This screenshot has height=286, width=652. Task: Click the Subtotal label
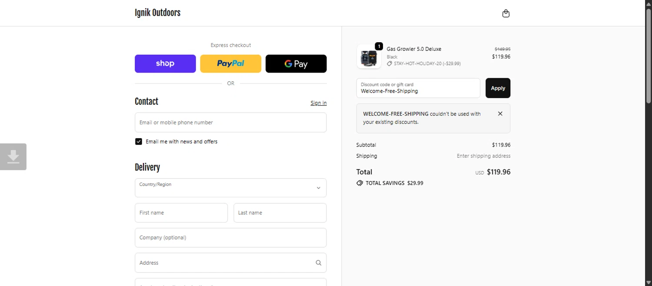pyautogui.click(x=366, y=145)
